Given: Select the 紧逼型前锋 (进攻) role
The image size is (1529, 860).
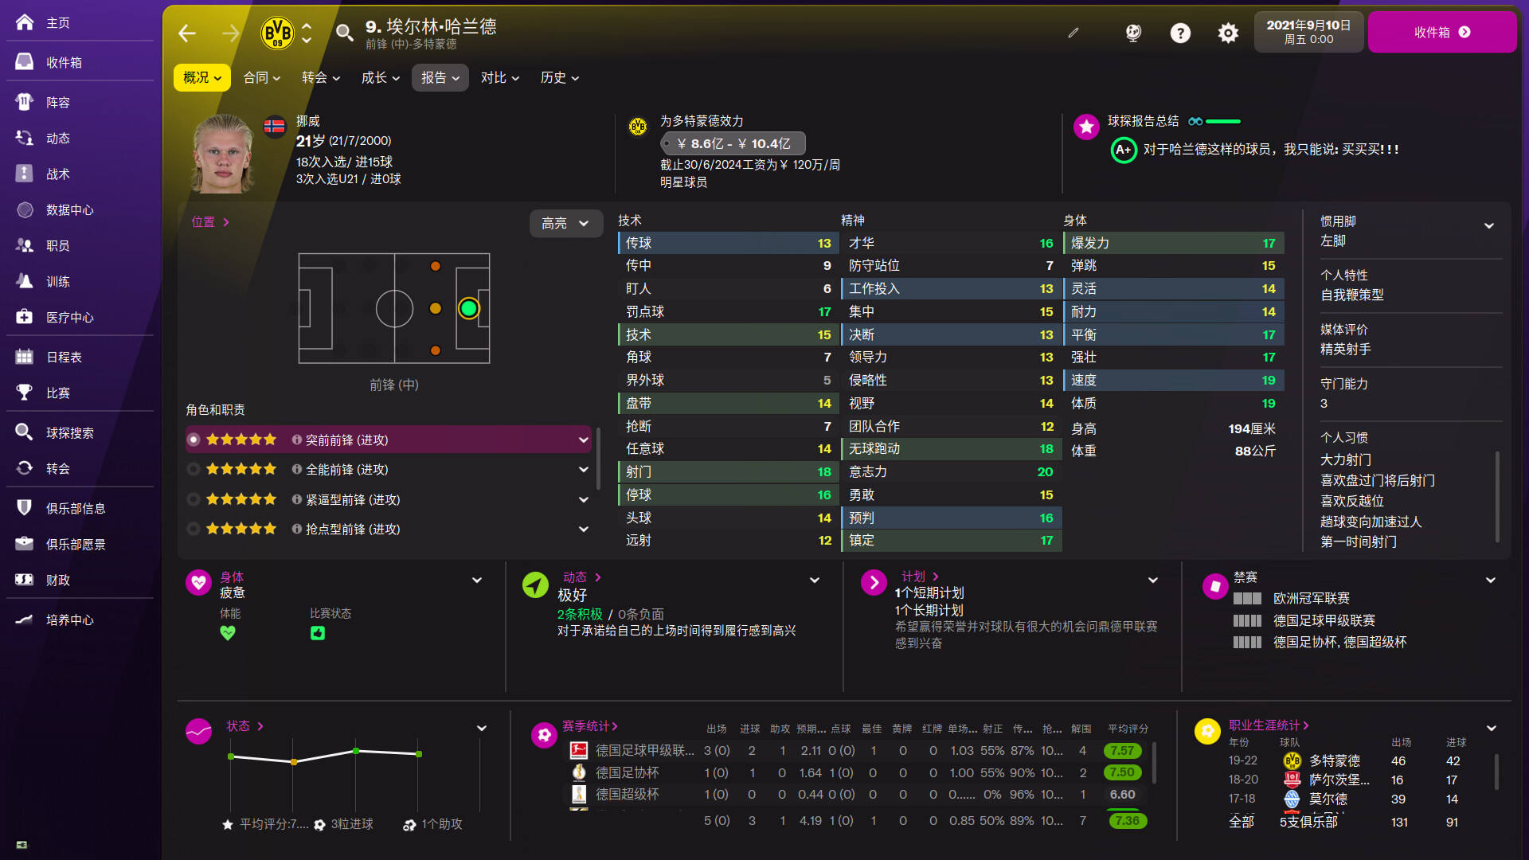Looking at the screenshot, I should 193,499.
